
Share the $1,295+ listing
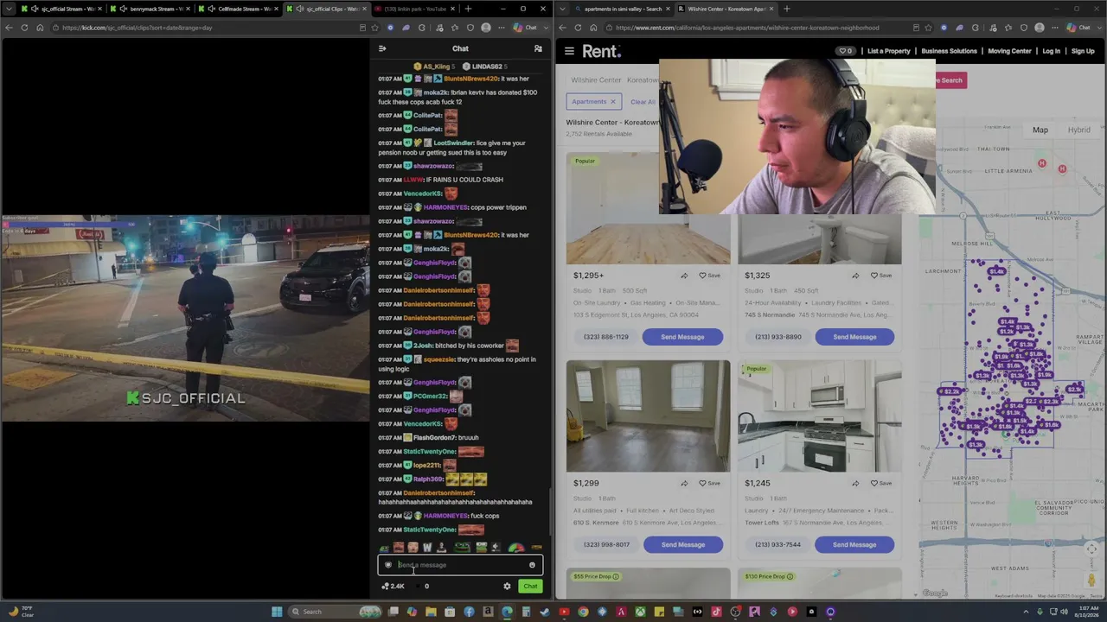684,276
